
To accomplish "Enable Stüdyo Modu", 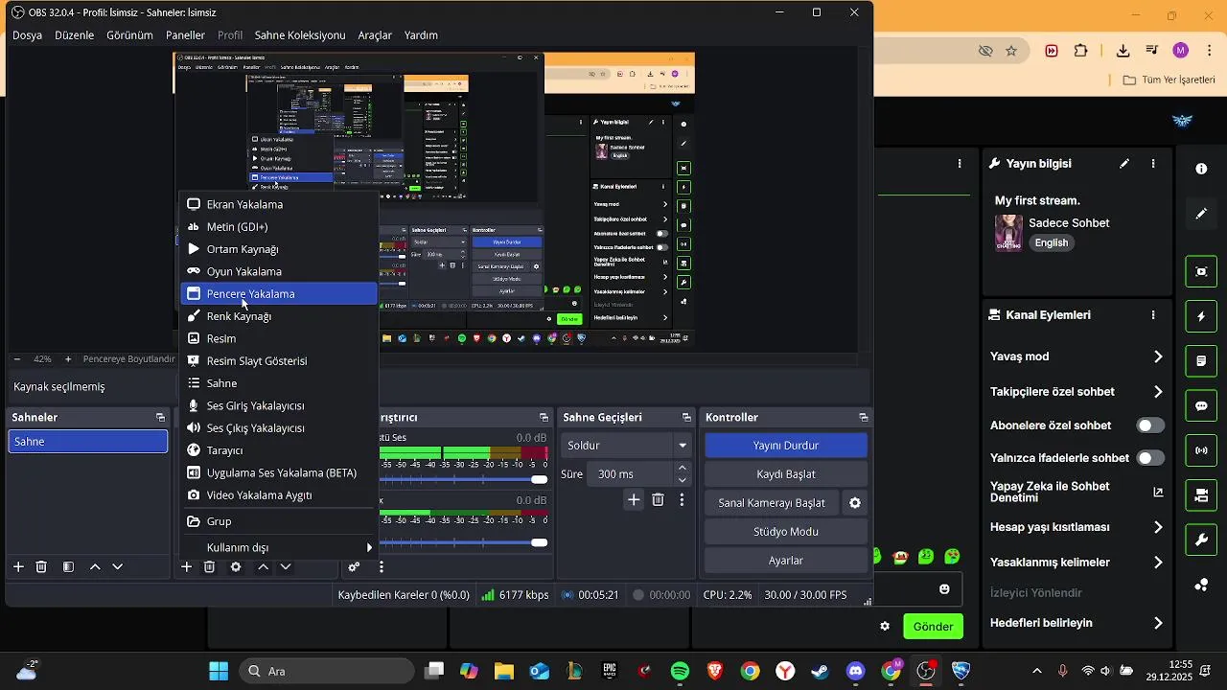I will (786, 532).
